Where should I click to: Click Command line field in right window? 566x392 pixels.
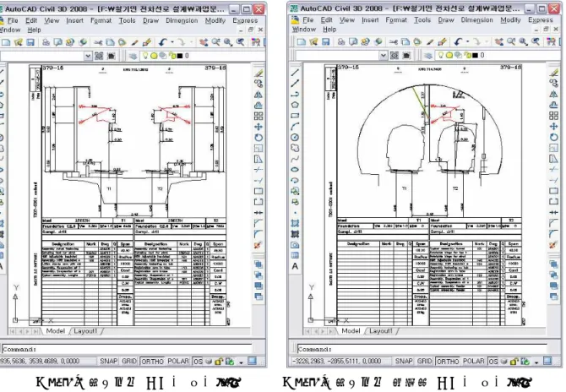[422, 349]
